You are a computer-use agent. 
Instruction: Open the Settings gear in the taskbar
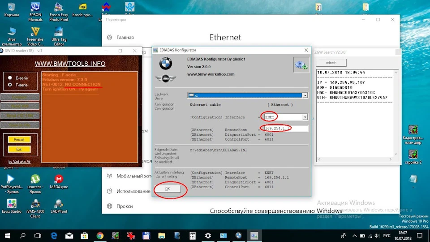point(208,236)
